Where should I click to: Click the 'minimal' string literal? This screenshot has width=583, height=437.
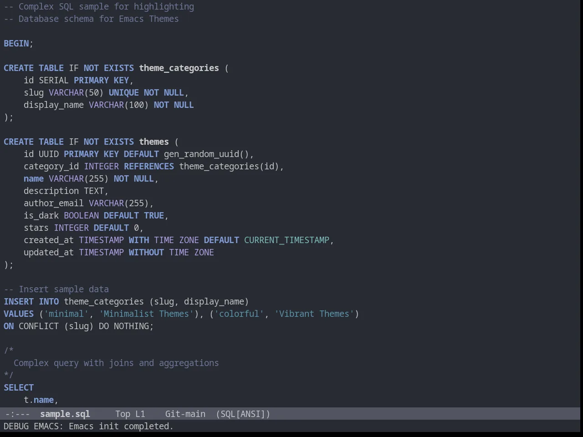pyautogui.click(x=66, y=314)
